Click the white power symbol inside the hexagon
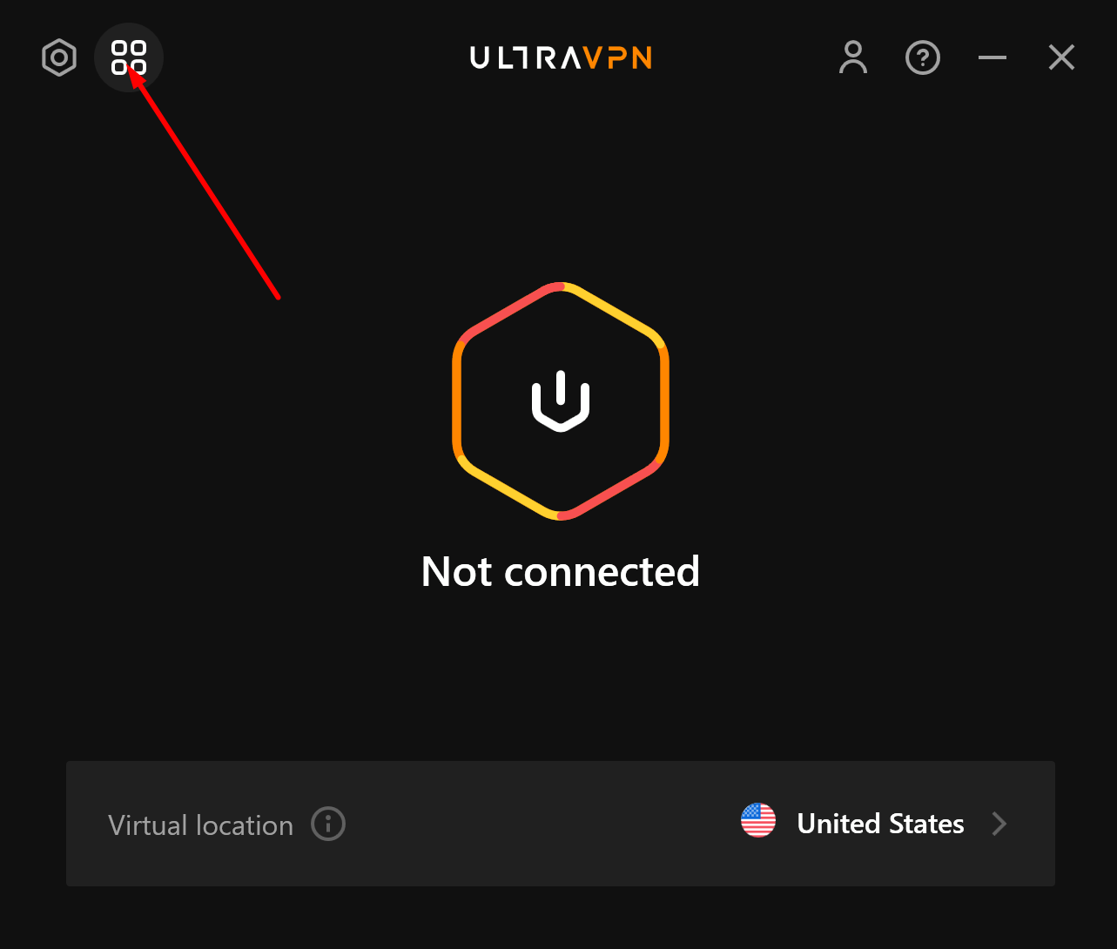Screen dimensions: 1117x949 (x=561, y=401)
